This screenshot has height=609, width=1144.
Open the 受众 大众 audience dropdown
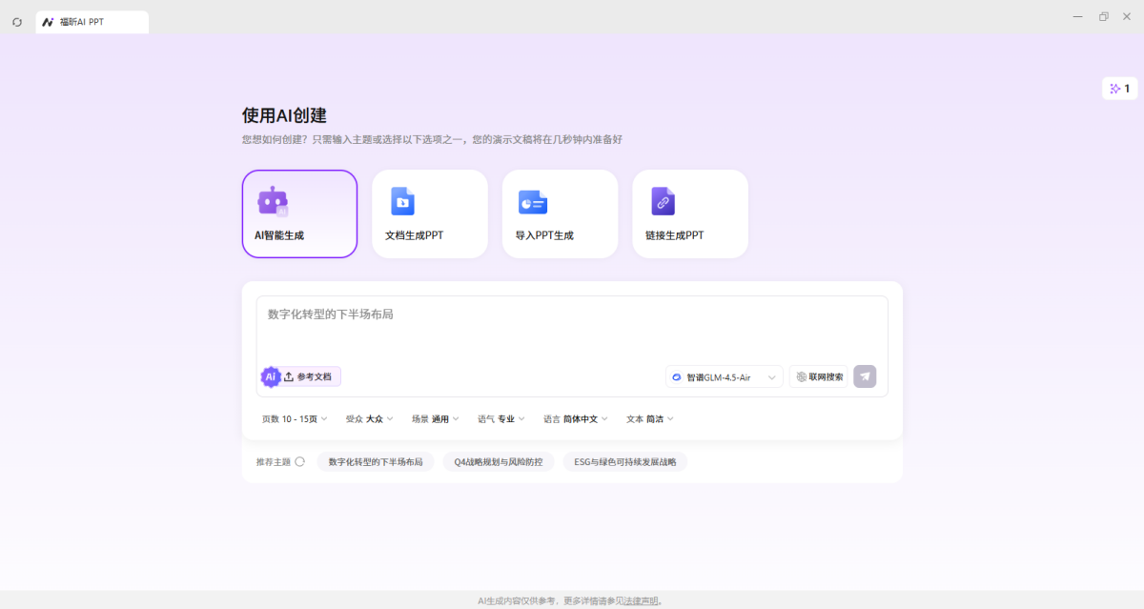[368, 418]
